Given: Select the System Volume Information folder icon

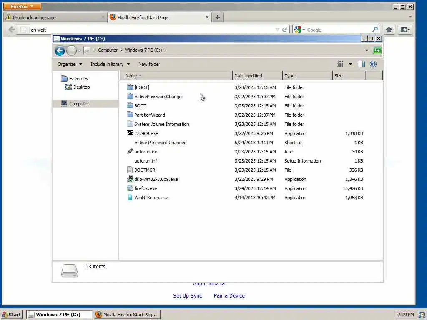Looking at the screenshot, I should pos(130,124).
